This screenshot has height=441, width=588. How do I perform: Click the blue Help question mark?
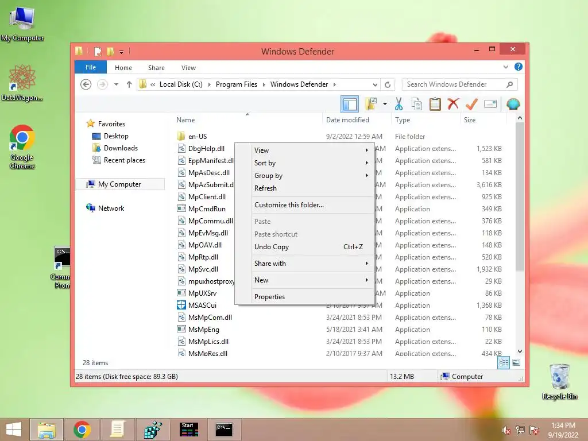519,67
